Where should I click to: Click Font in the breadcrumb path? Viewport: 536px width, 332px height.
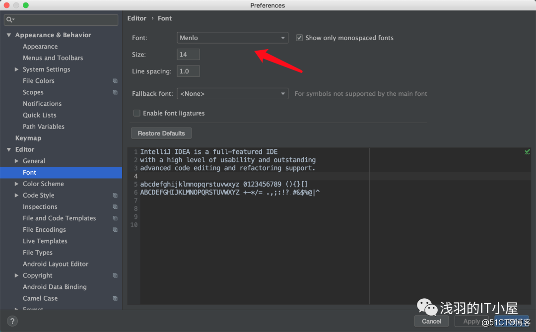pos(165,18)
